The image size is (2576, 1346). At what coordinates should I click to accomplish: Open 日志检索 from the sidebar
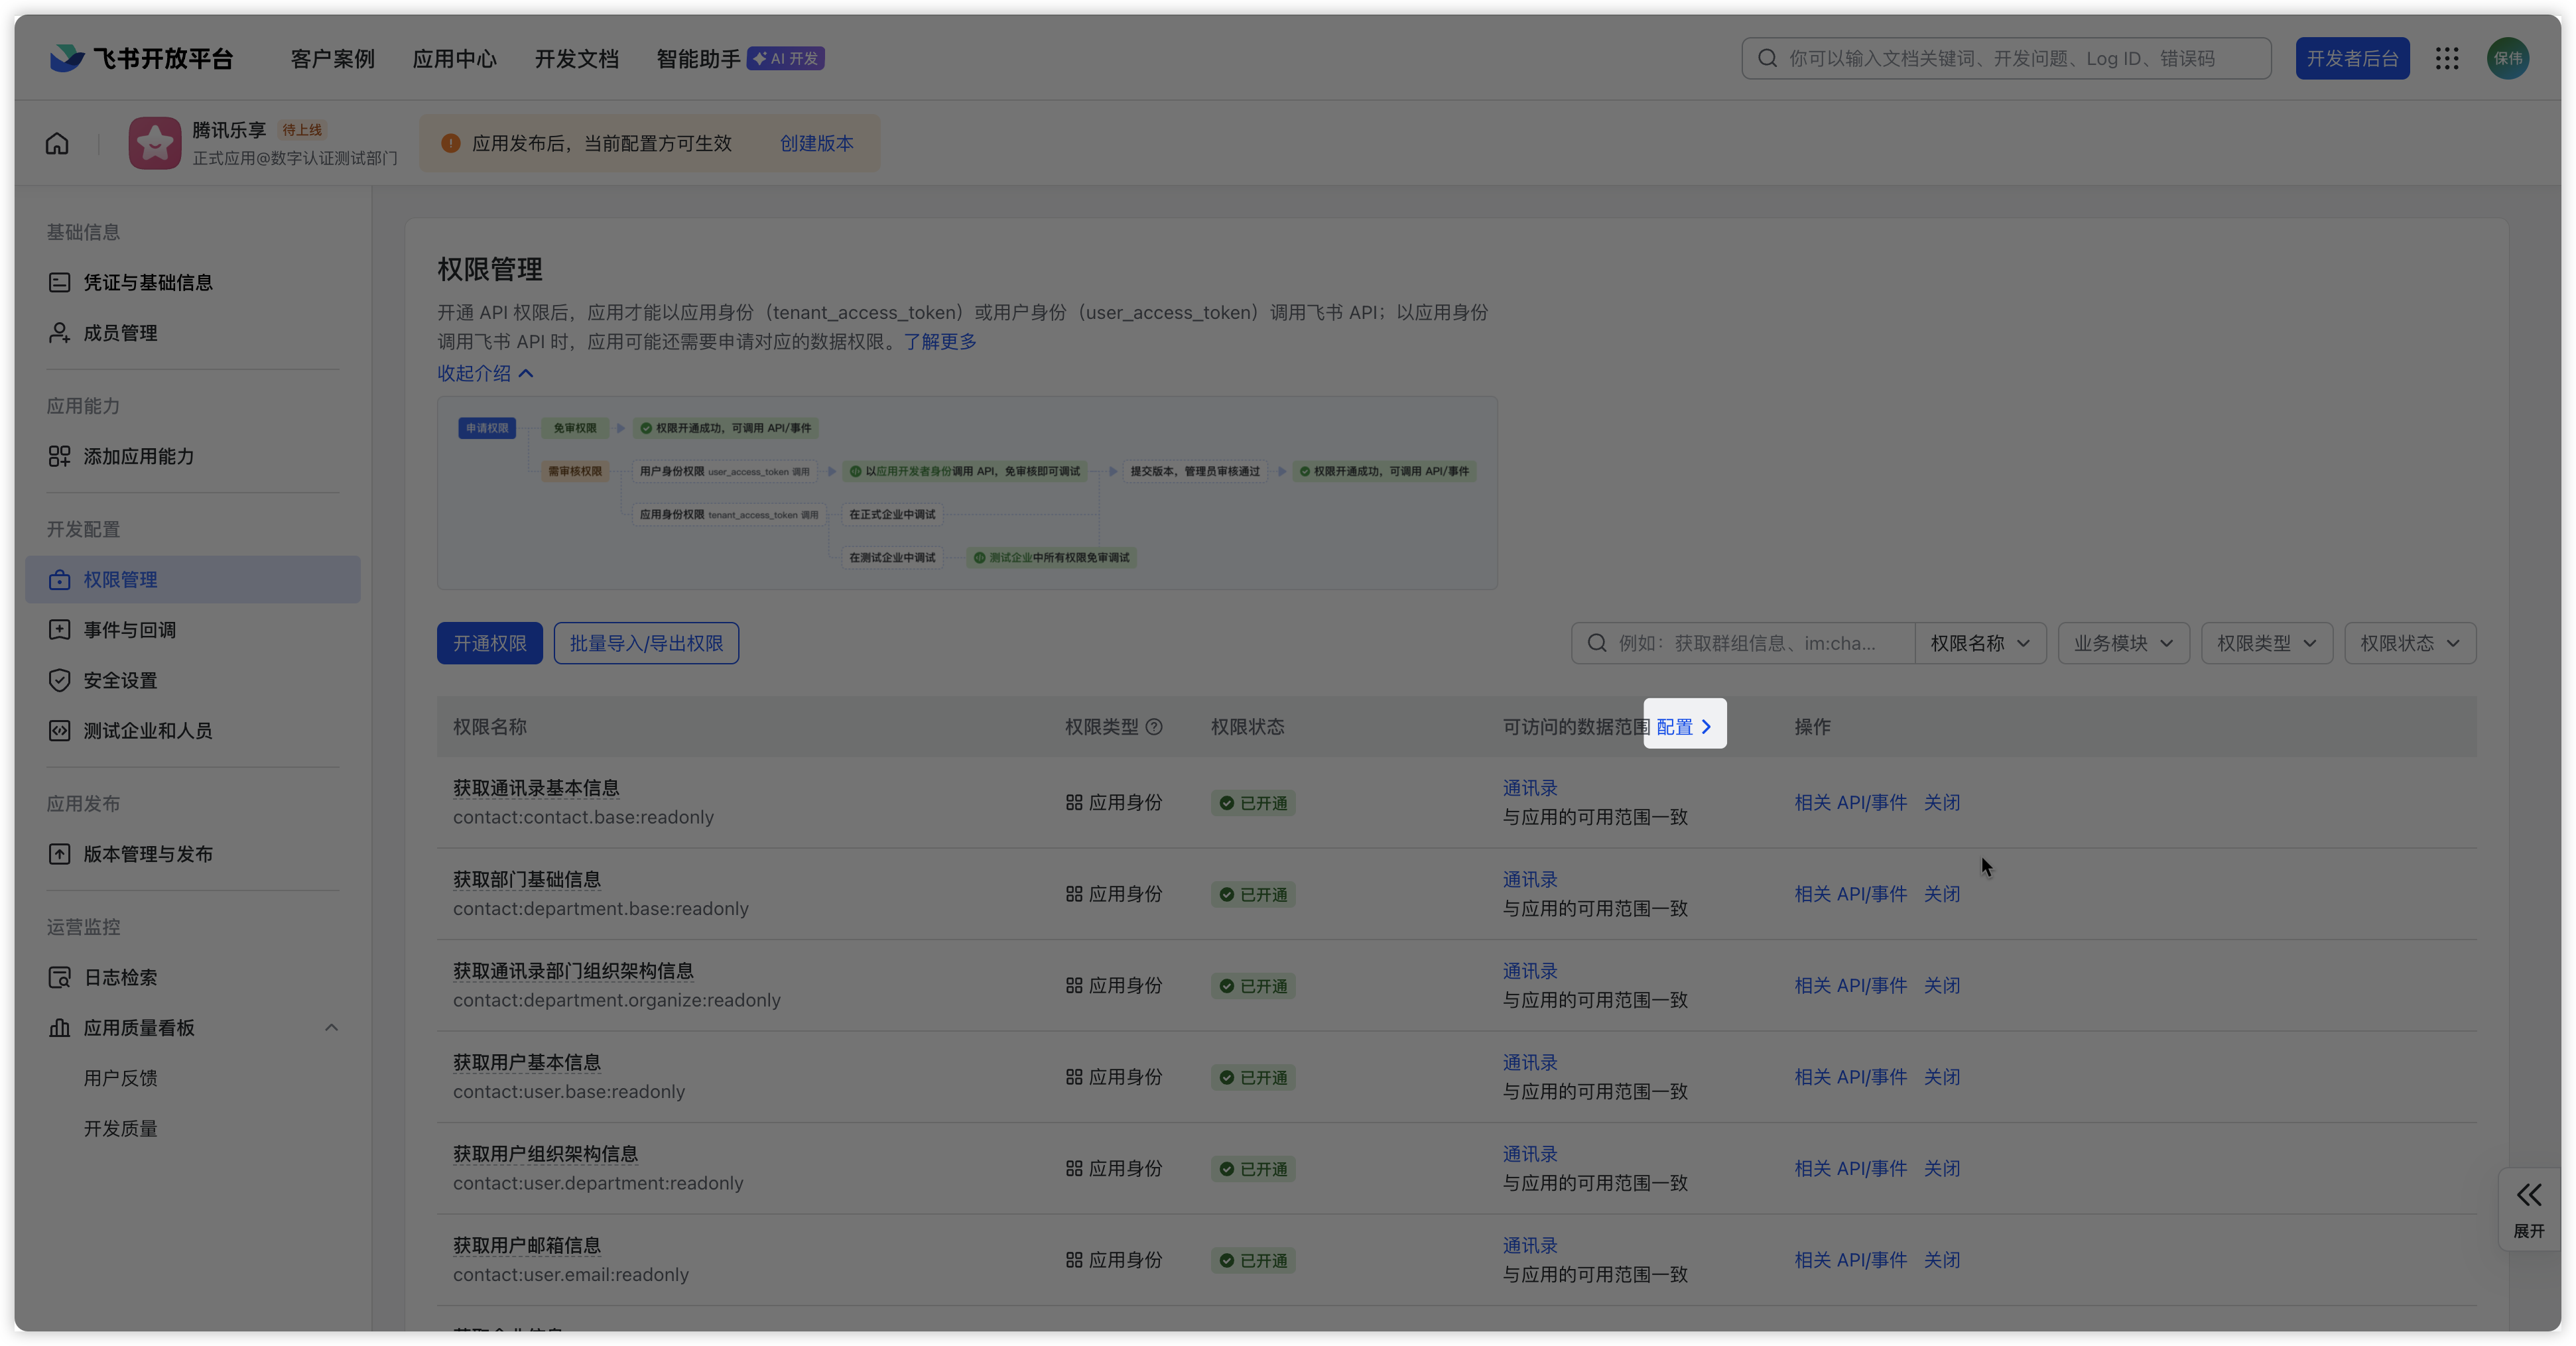(x=120, y=977)
